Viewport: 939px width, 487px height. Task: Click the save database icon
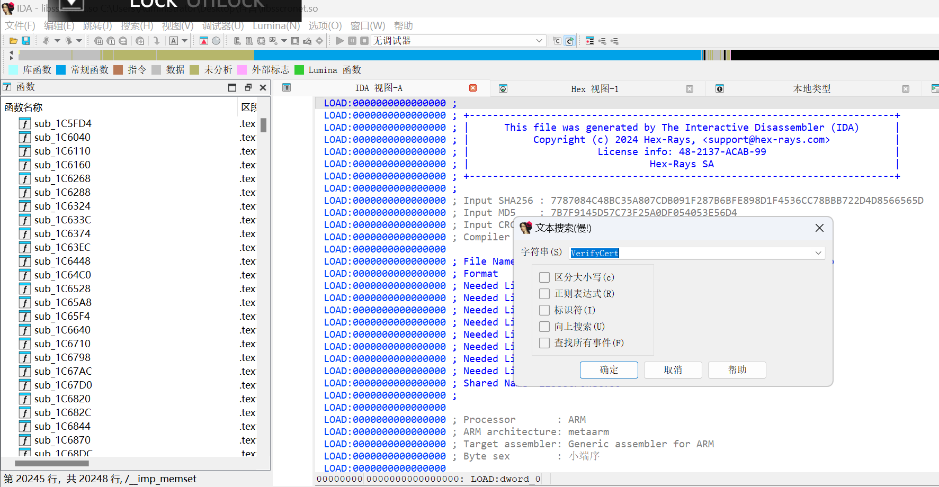25,41
